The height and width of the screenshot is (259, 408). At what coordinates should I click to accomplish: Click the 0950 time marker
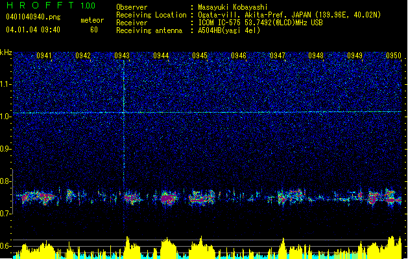tap(394, 55)
